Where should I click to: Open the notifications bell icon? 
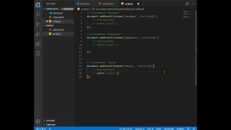pyautogui.click(x=194, y=129)
